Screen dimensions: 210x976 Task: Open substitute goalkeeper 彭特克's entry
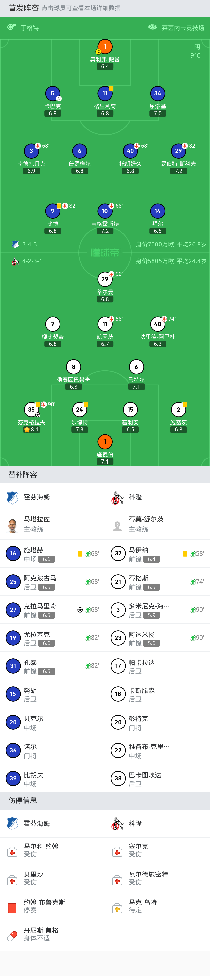tap(138, 722)
